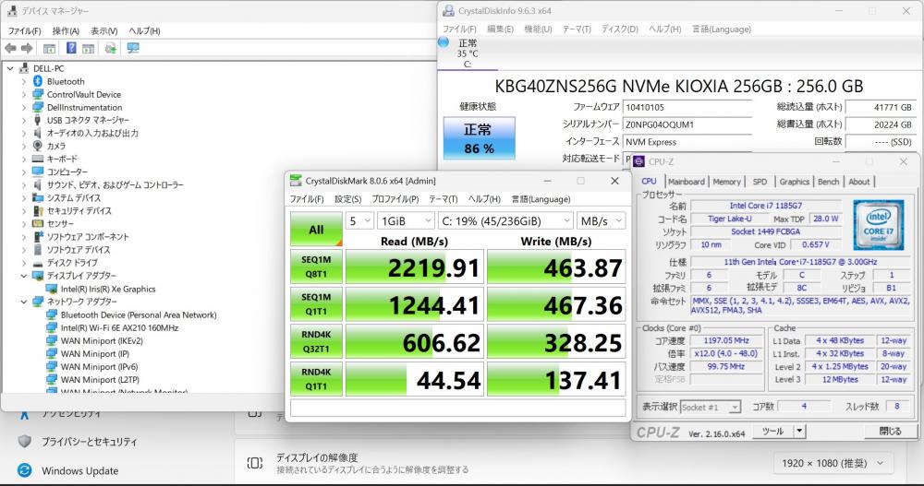Switch to the Memory tab in CPU-Z
Screen dimensions: 924x486
point(726,182)
